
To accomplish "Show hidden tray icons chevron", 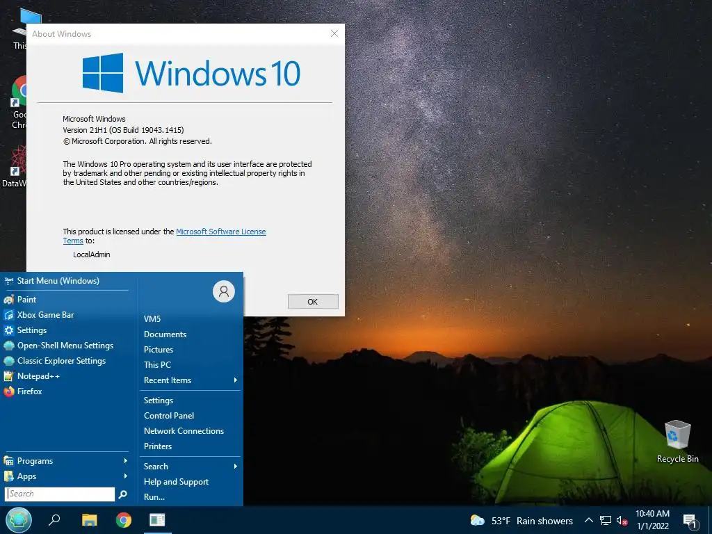I will point(588,520).
